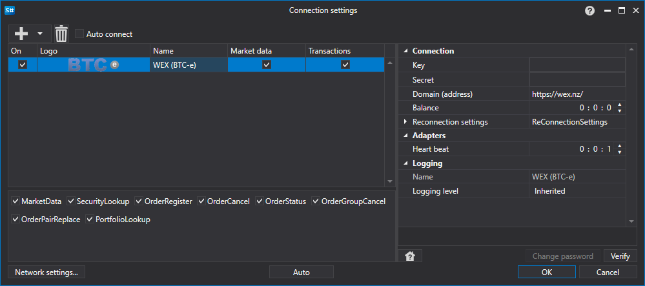Click property grid scroll down arrow
The height and width of the screenshot is (286, 645).
click(x=631, y=221)
